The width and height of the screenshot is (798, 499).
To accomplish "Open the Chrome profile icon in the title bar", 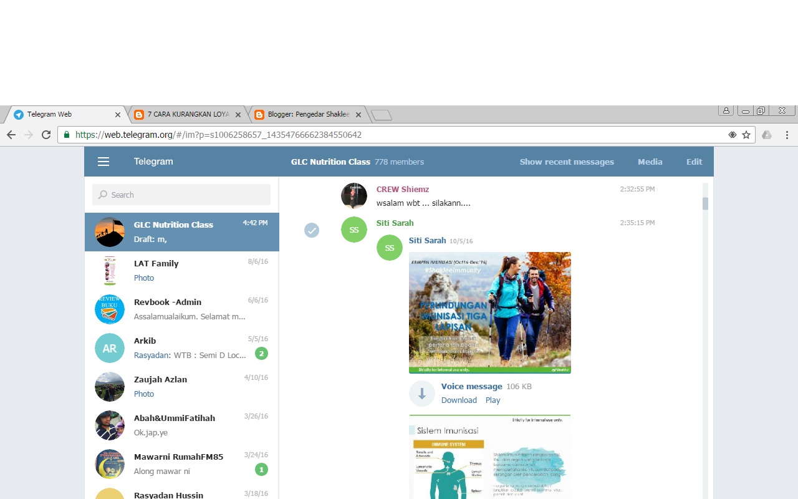I will pos(726,110).
